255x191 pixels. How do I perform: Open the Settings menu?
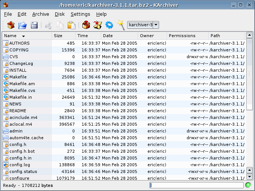click(x=80, y=14)
